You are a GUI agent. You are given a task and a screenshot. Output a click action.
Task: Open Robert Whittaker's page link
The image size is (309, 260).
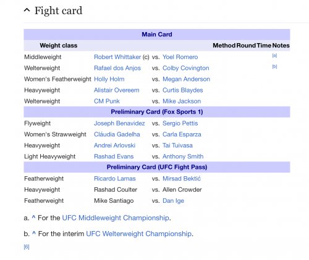(117, 57)
